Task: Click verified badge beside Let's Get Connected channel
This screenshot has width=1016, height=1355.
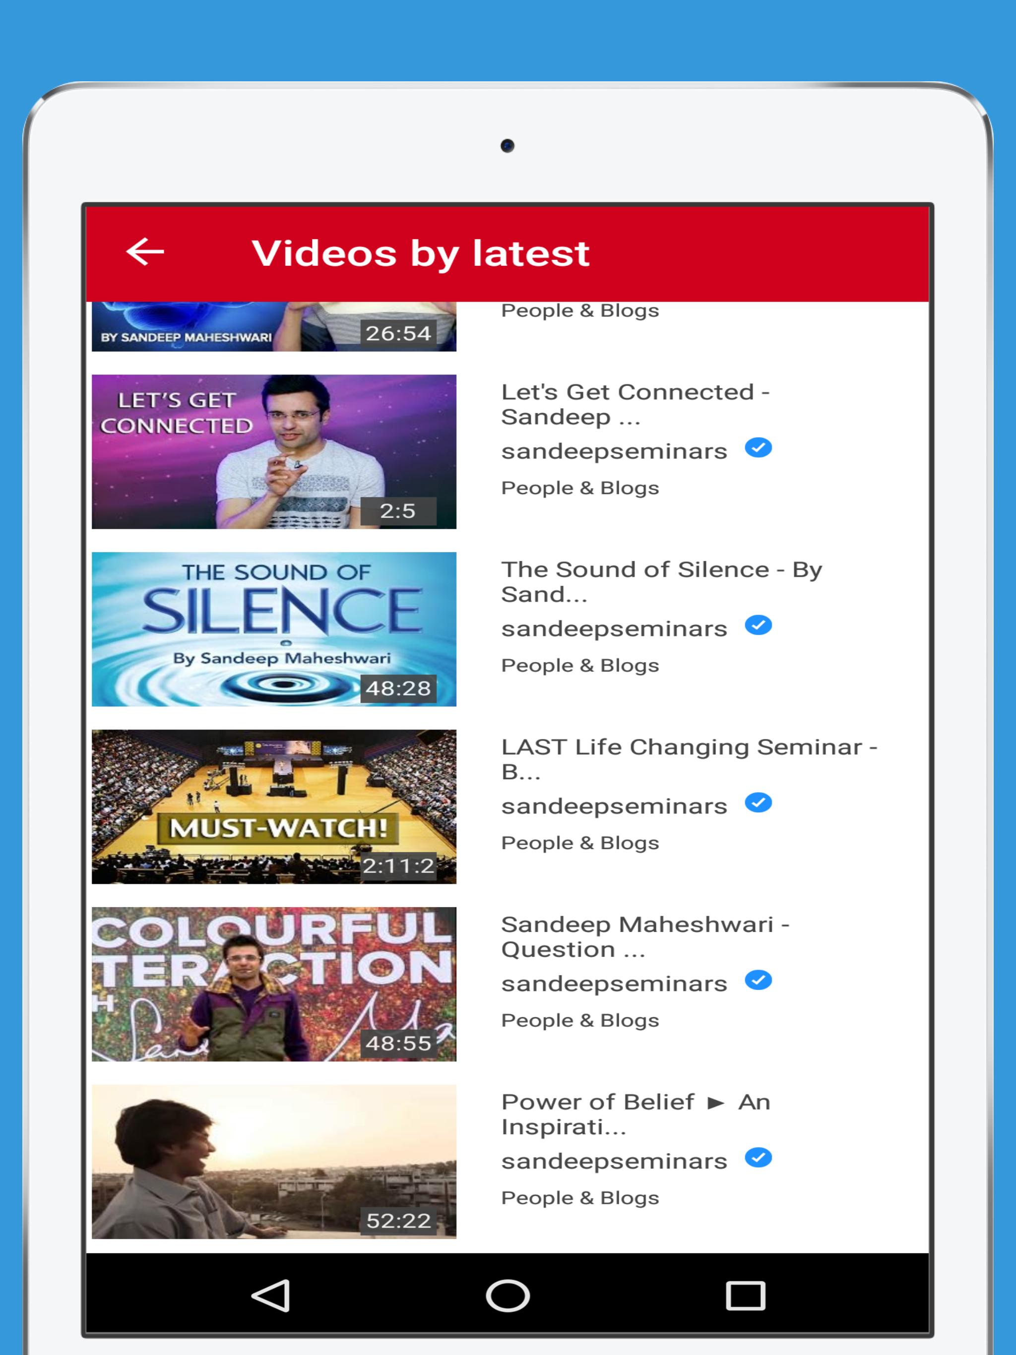Action: click(758, 448)
